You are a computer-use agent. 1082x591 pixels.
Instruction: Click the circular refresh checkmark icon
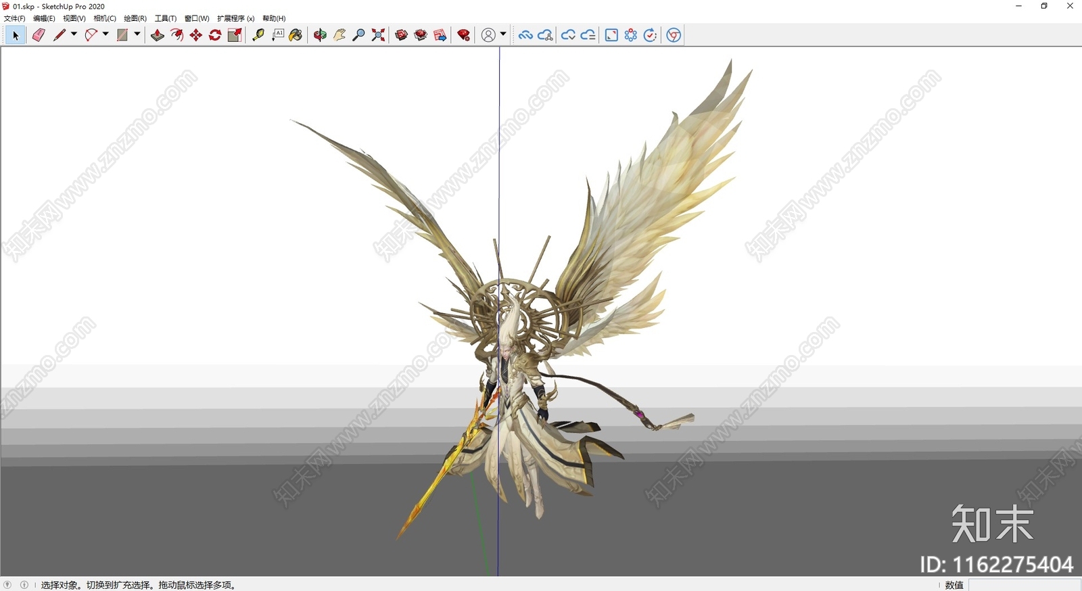click(650, 35)
